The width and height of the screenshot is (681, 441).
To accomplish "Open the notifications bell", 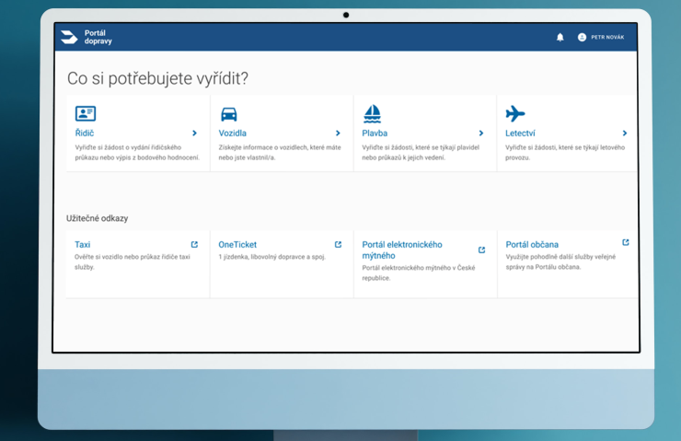I will pos(560,37).
